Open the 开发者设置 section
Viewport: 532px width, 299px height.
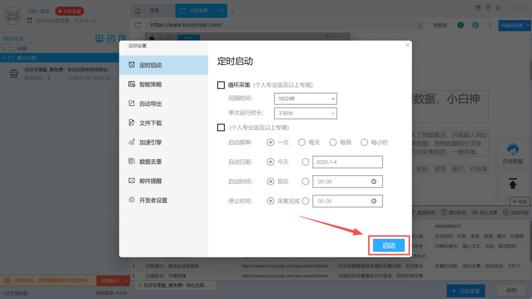tap(153, 201)
